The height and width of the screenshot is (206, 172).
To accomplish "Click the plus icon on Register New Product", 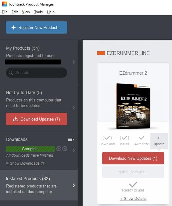I will (14, 27).
